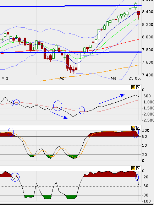This screenshot has height=205, width=154.
Task: Click the -50 level label
Action: pos(145,186)
